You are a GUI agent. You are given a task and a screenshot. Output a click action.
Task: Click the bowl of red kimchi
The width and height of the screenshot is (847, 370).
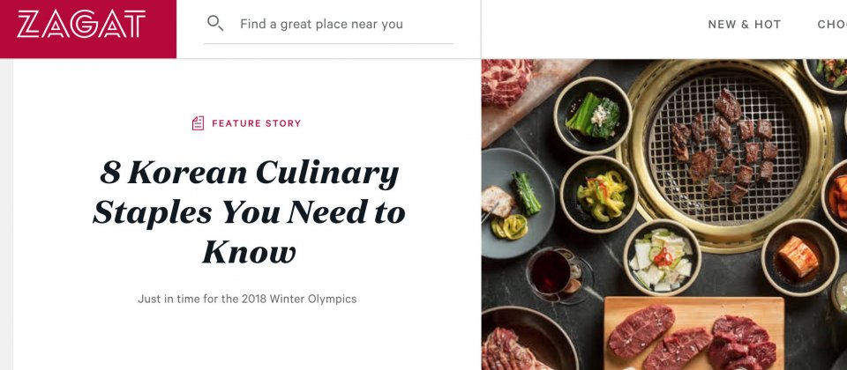click(798, 257)
